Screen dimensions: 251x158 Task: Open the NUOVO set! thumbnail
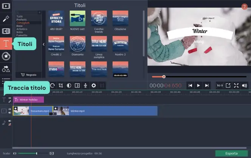(x=77, y=18)
